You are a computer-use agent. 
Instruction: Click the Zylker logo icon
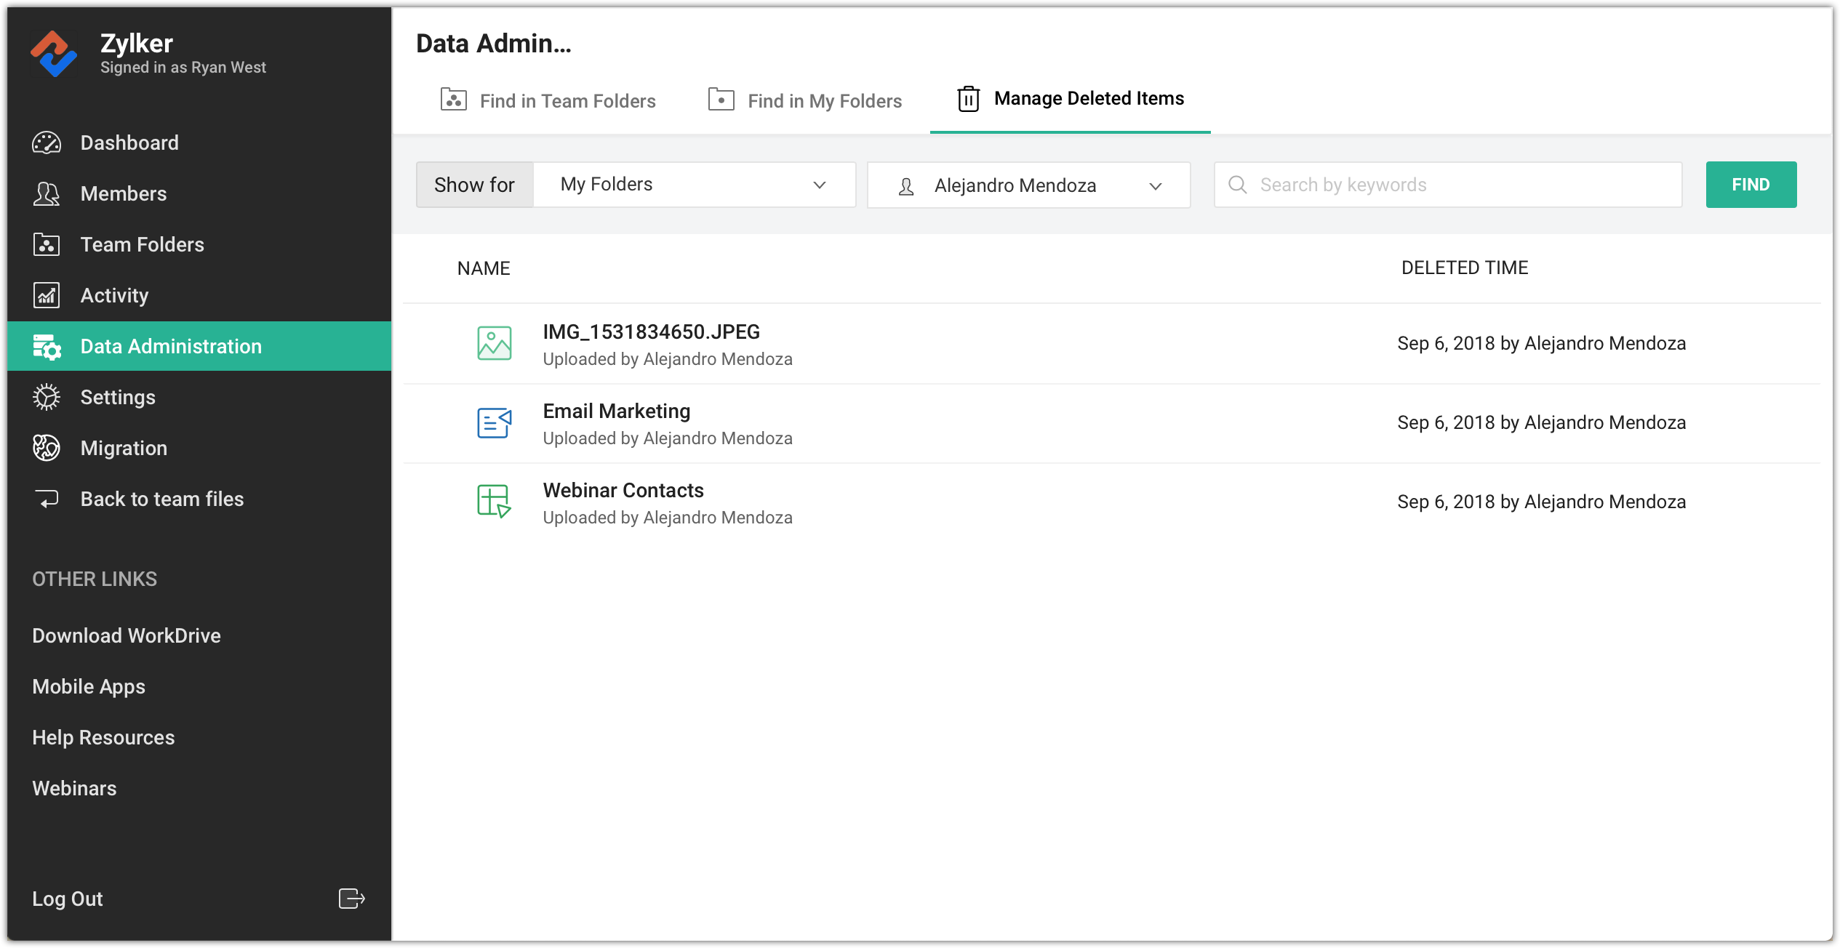pyautogui.click(x=53, y=54)
